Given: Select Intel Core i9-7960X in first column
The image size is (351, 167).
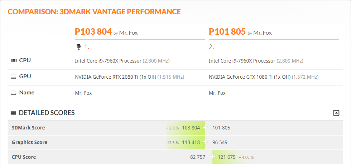Looking at the screenshot, I should 108,61.
